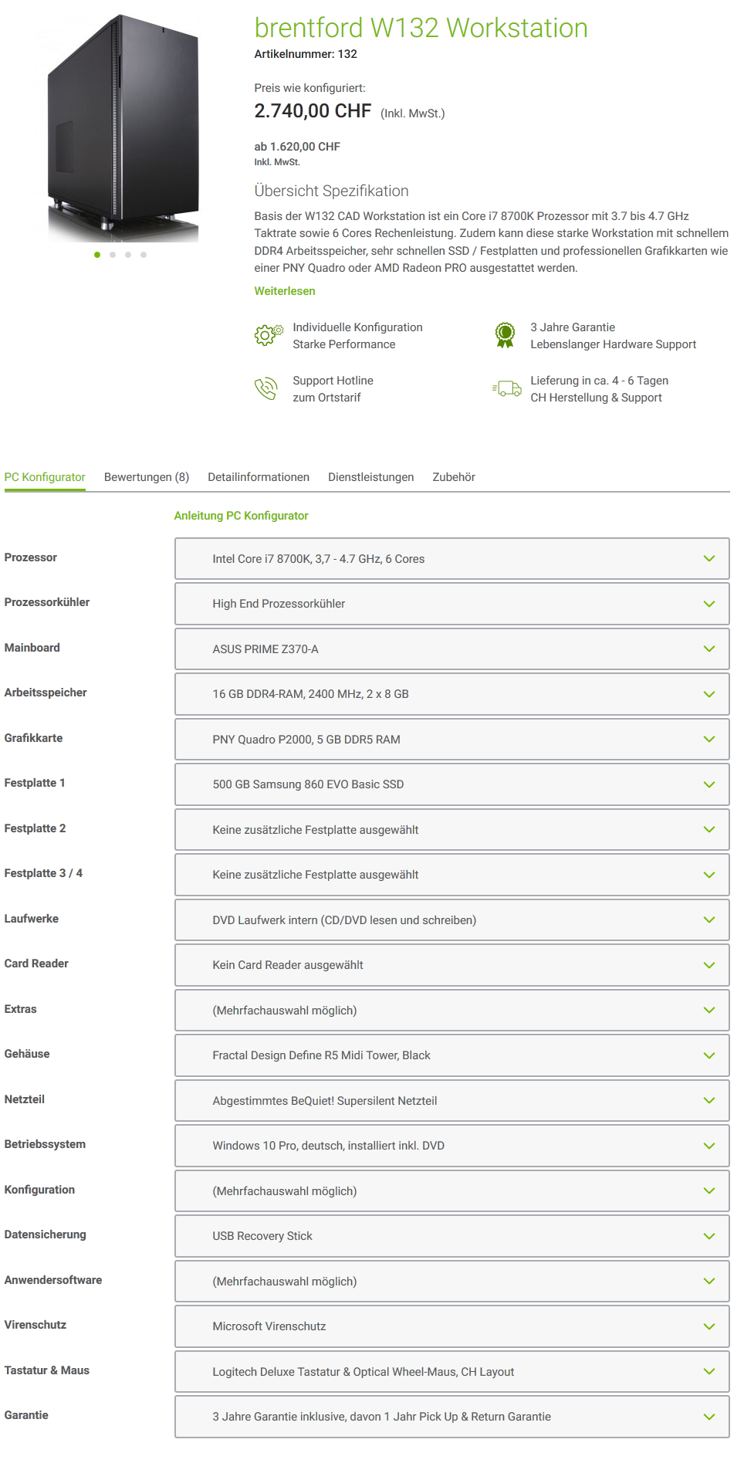Click the Weiterlesen link

(285, 291)
